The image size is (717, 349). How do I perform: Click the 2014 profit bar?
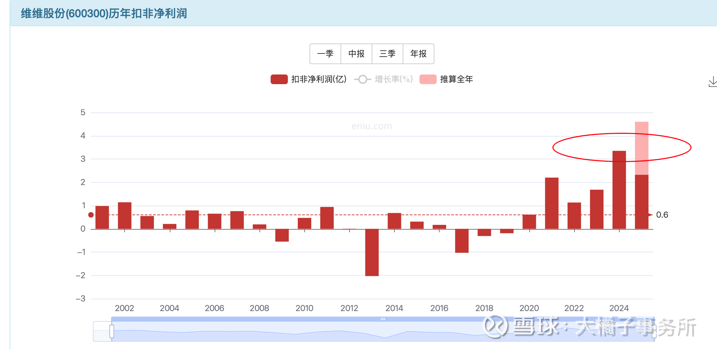[x=394, y=221]
